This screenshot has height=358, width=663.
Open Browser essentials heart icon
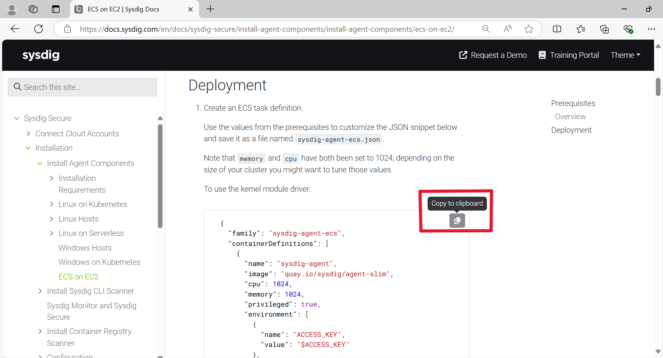[x=628, y=29]
